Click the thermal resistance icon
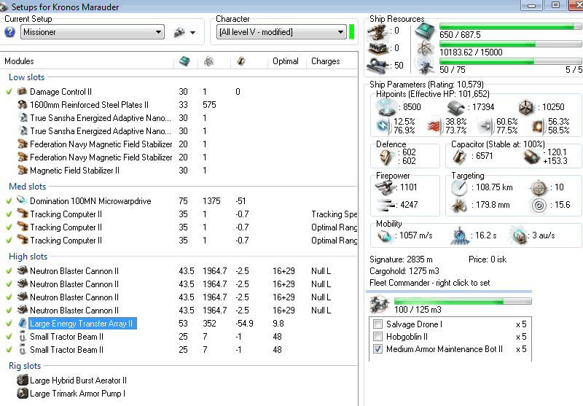 pyautogui.click(x=434, y=126)
